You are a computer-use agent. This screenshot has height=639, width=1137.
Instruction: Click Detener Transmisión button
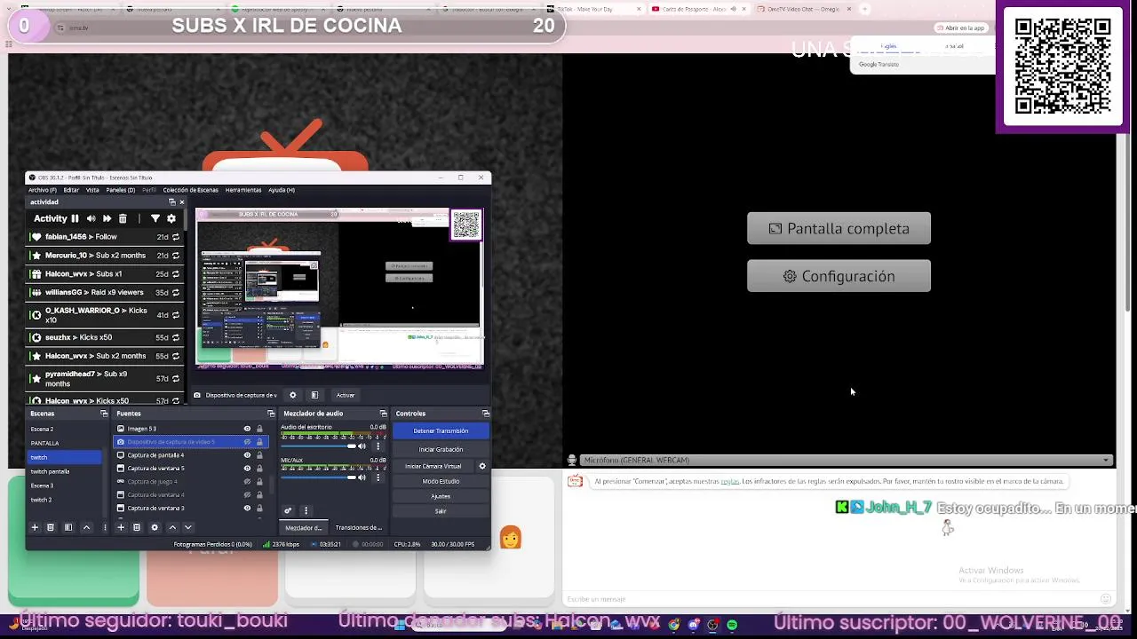pyautogui.click(x=441, y=430)
